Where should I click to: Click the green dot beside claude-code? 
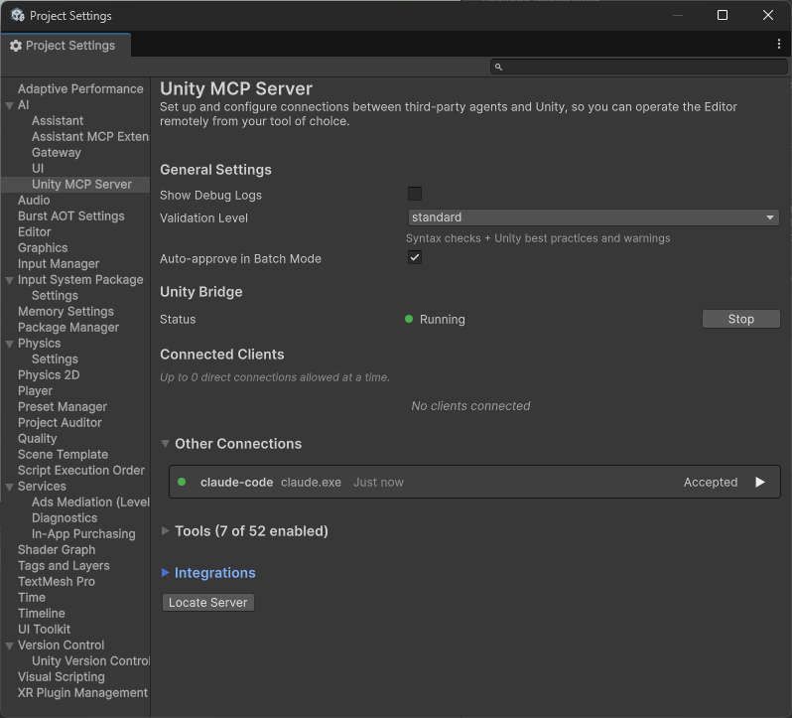[182, 482]
